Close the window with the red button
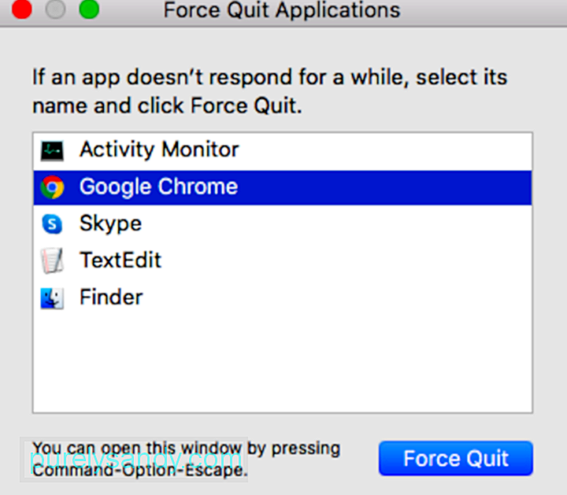567x495 pixels. click(22, 9)
